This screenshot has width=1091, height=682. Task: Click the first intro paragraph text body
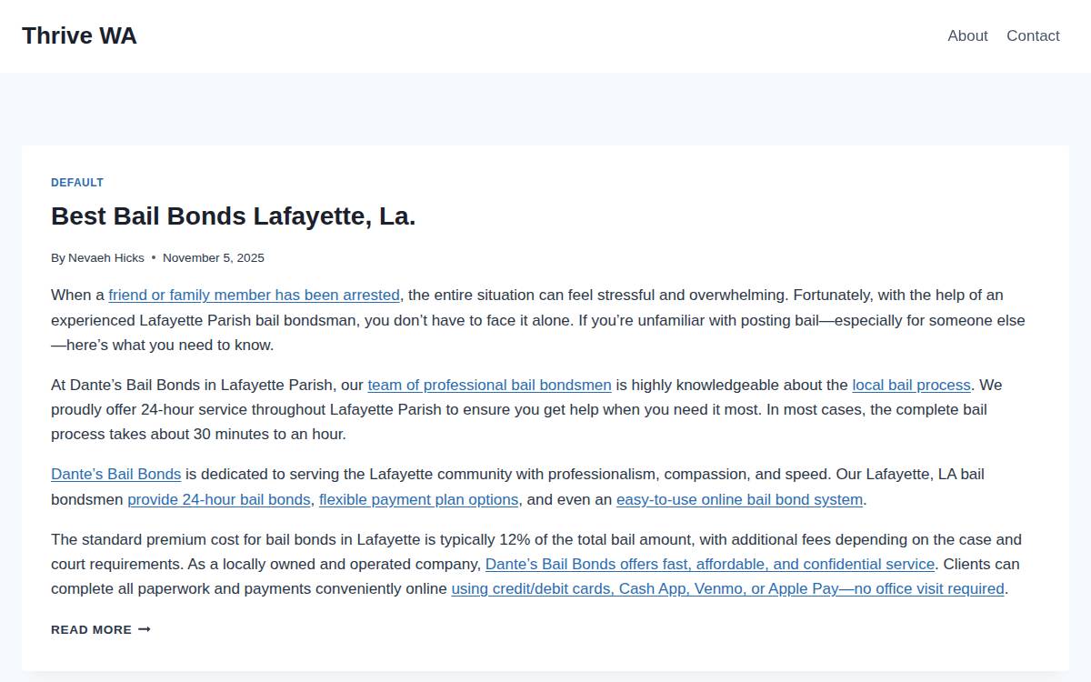[538, 320]
